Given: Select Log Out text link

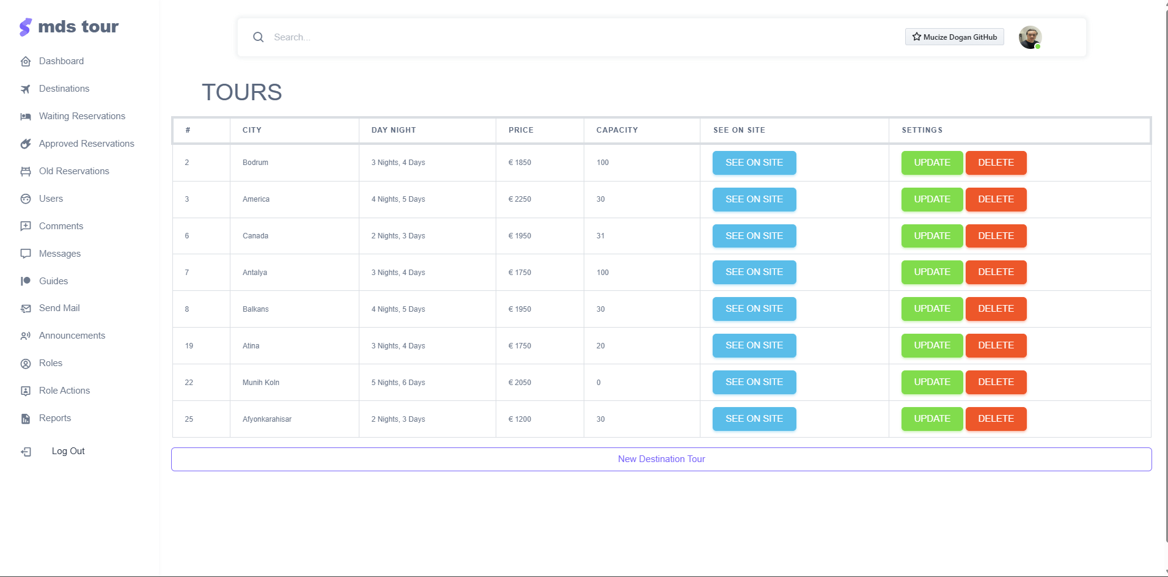Looking at the screenshot, I should 68,451.
